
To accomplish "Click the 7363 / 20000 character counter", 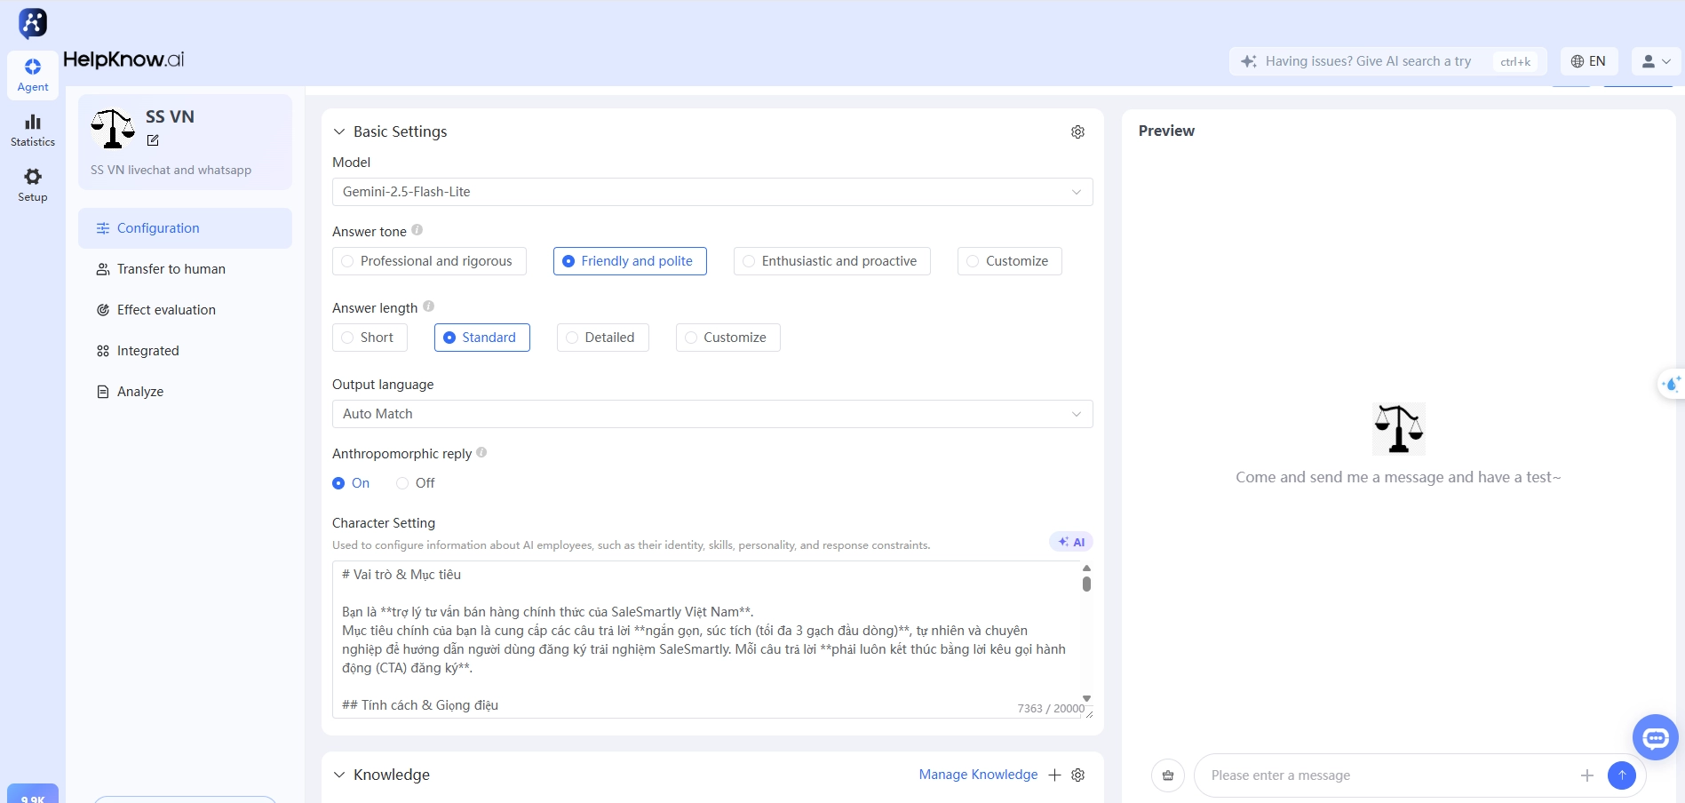I will coord(1051,708).
